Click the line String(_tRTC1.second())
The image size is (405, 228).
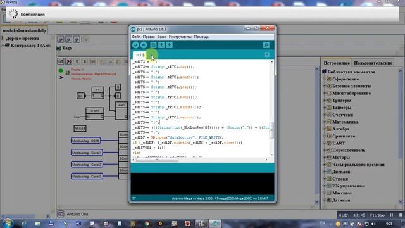pyautogui.click(x=166, y=117)
